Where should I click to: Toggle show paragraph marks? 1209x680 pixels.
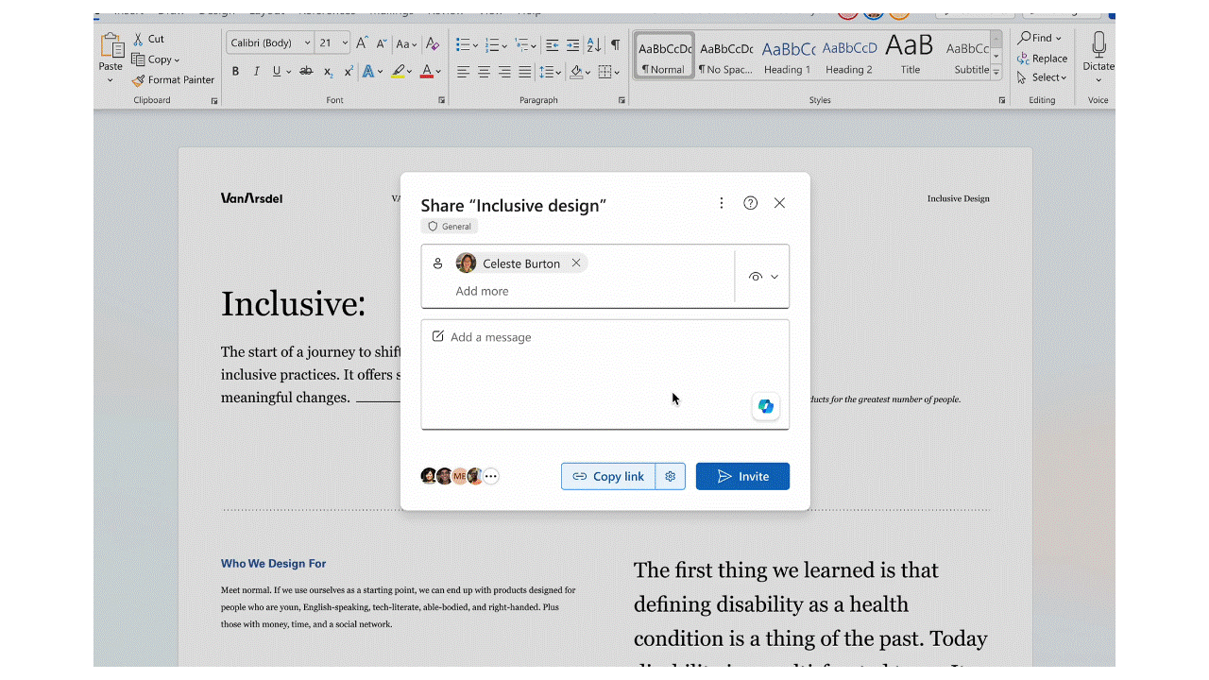[x=616, y=44]
